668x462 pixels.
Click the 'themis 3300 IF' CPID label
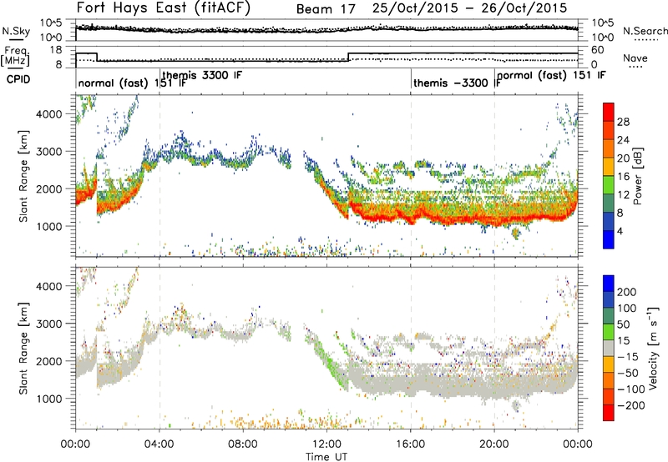[202, 75]
